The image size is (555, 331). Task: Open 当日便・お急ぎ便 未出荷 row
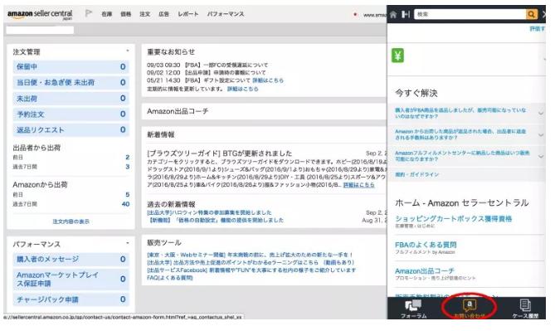click(x=71, y=82)
